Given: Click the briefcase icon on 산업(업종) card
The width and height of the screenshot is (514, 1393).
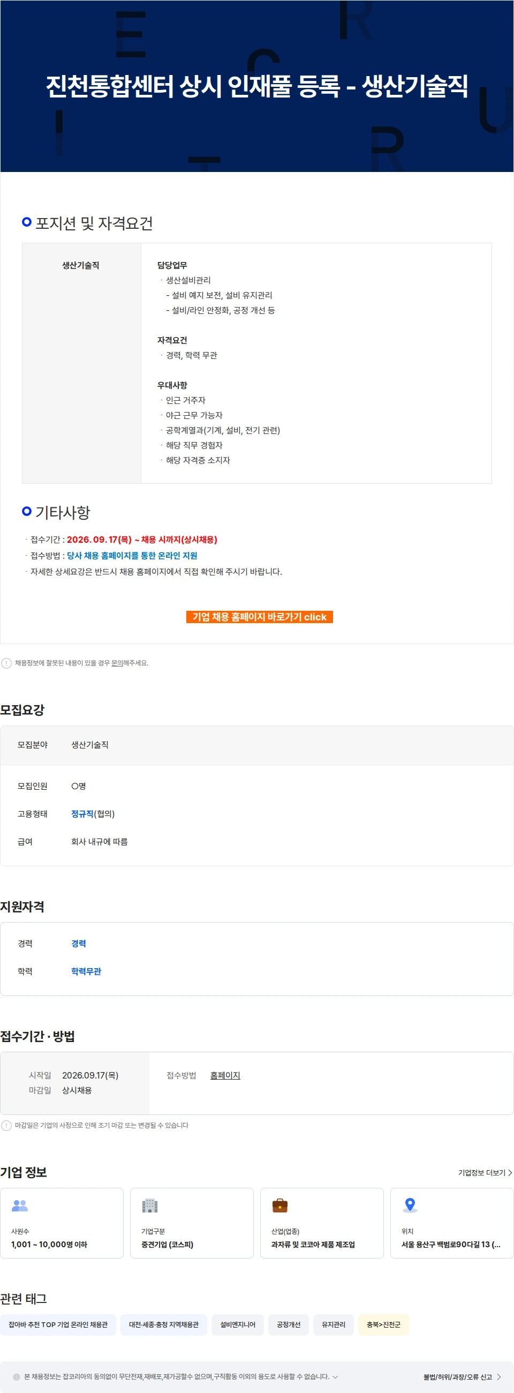Looking at the screenshot, I should tap(280, 1205).
